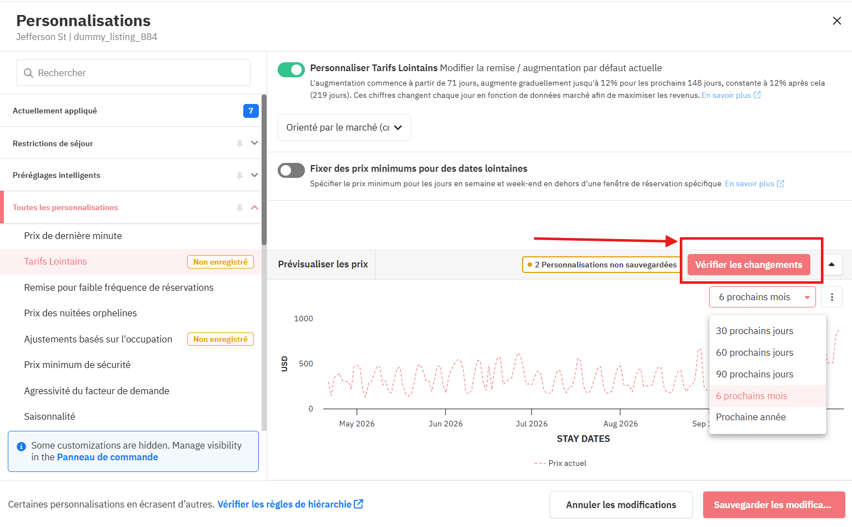Open the Vérifier les règles de hiérarchie link
This screenshot has width=852, height=527.
[289, 504]
